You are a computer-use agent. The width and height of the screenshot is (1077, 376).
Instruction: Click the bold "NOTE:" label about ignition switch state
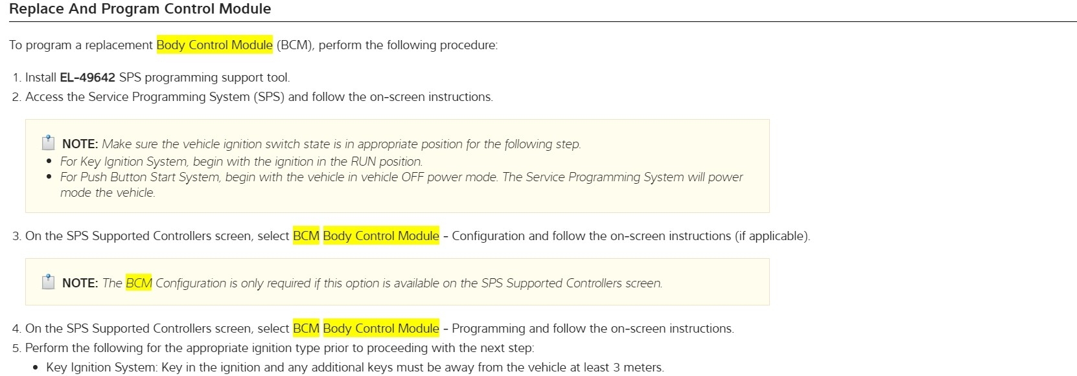pyautogui.click(x=80, y=144)
